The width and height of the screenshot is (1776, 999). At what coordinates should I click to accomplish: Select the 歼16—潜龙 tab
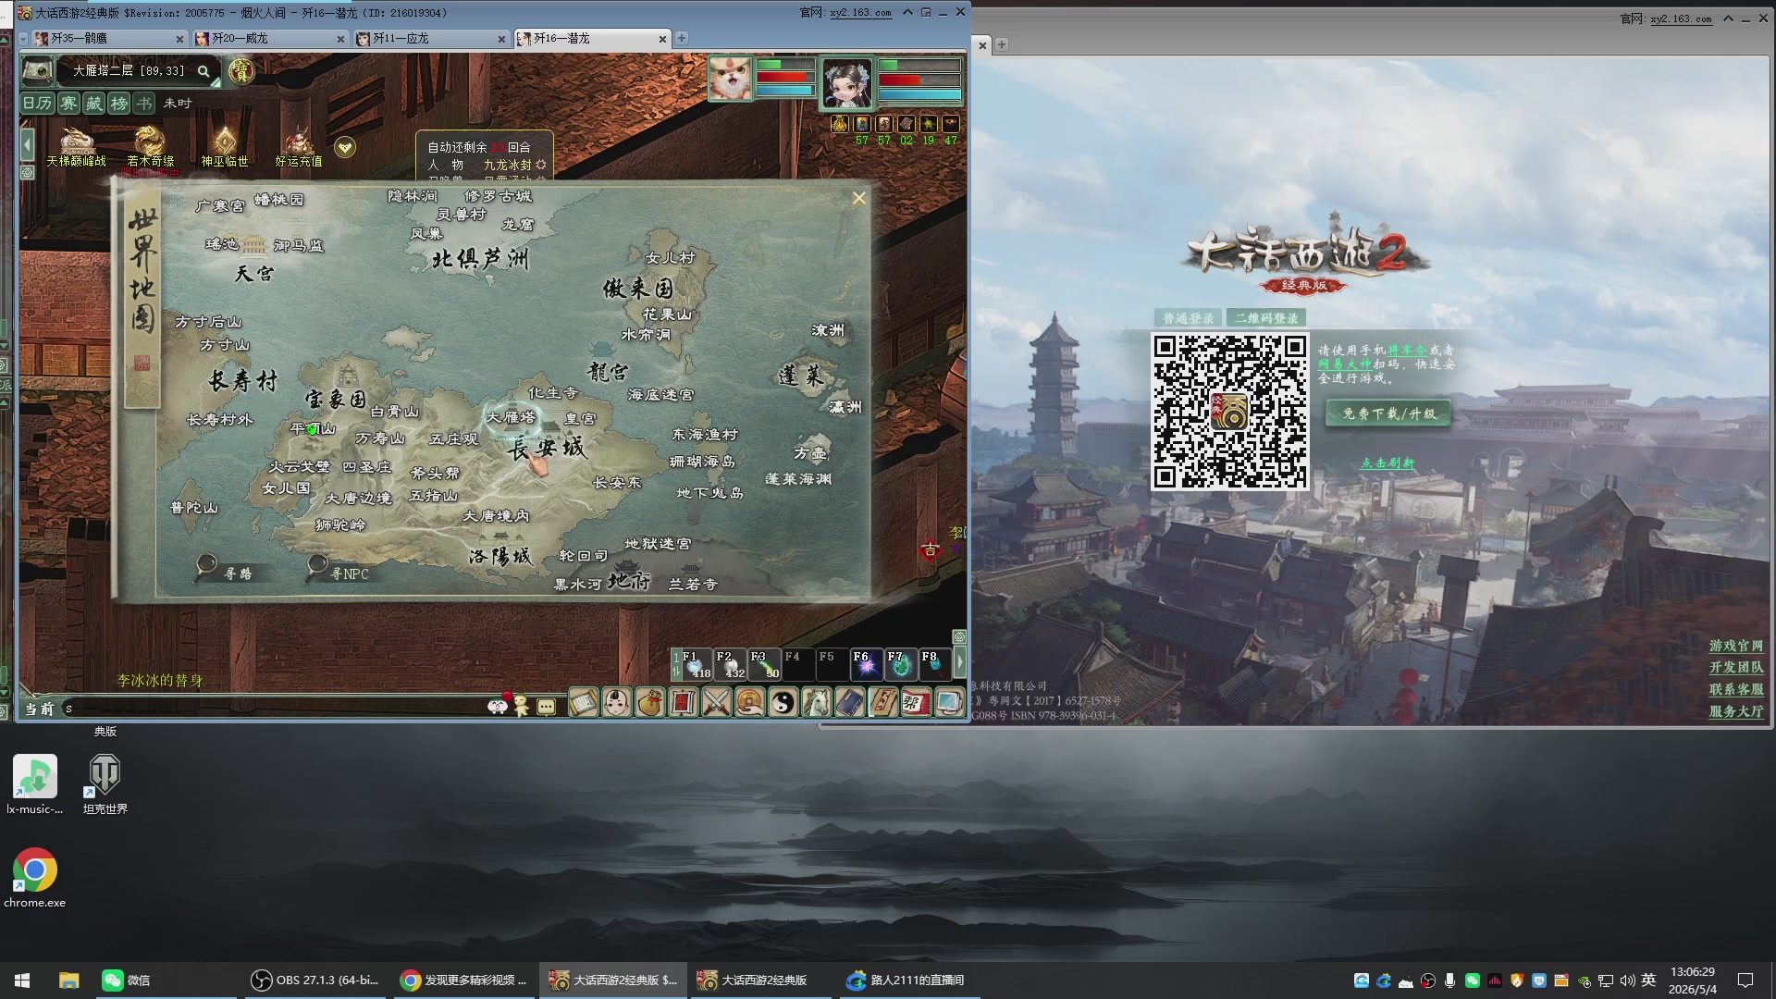point(592,39)
